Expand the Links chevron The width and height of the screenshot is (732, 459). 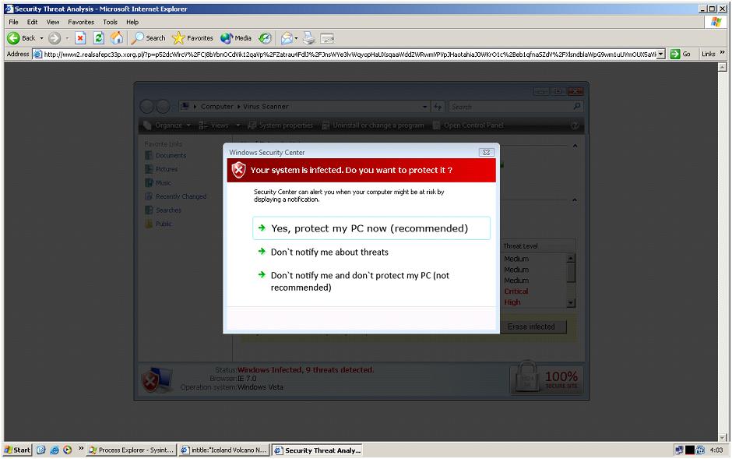point(722,52)
